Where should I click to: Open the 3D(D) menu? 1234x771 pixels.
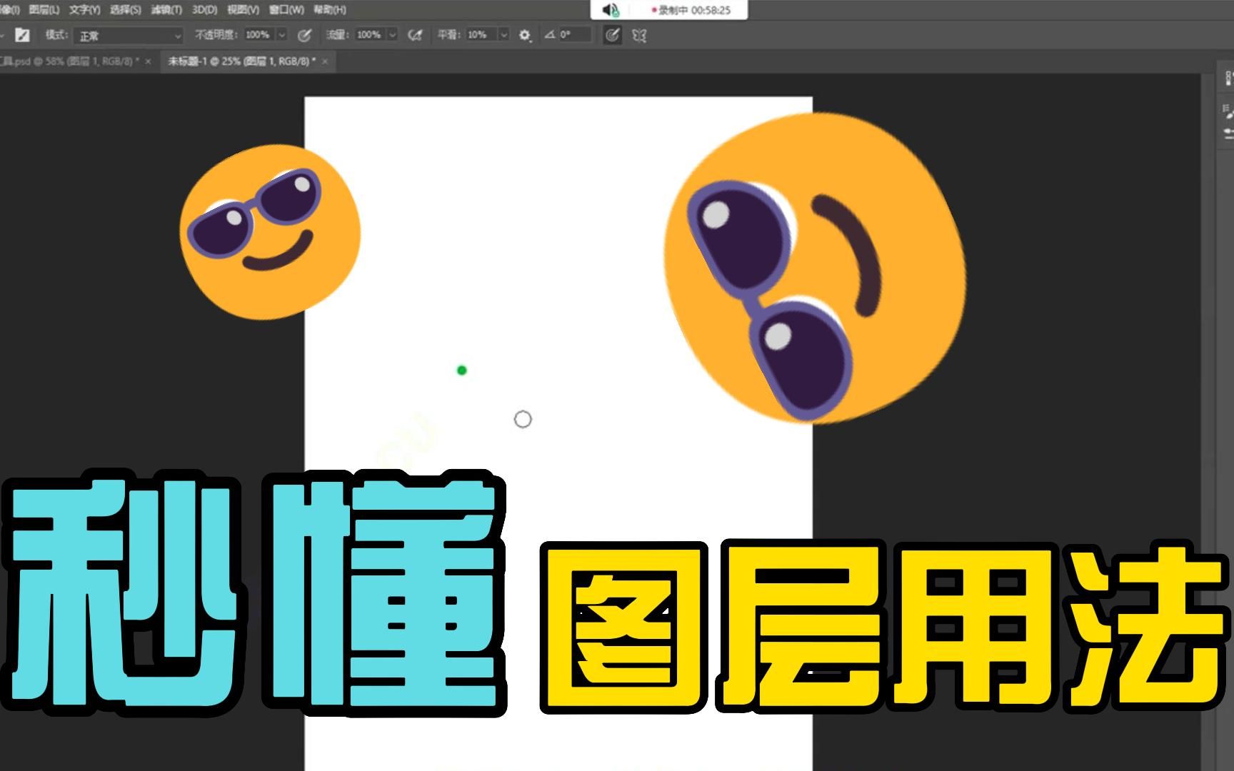click(204, 10)
